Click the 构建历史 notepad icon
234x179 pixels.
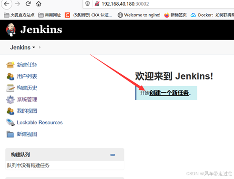click(10, 88)
